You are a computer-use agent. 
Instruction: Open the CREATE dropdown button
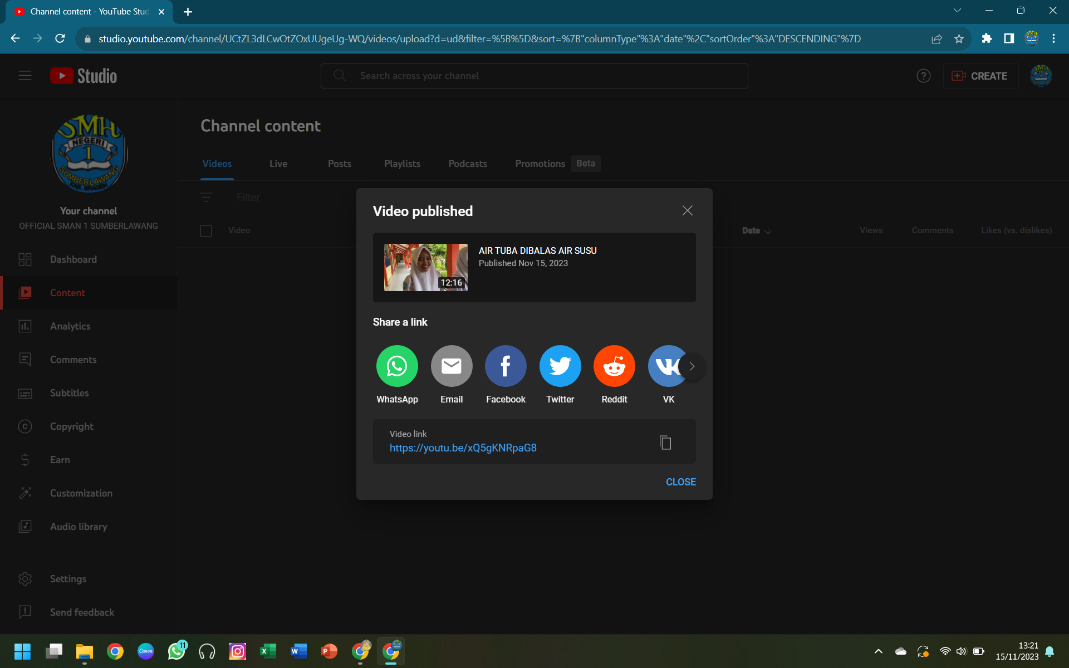(980, 76)
